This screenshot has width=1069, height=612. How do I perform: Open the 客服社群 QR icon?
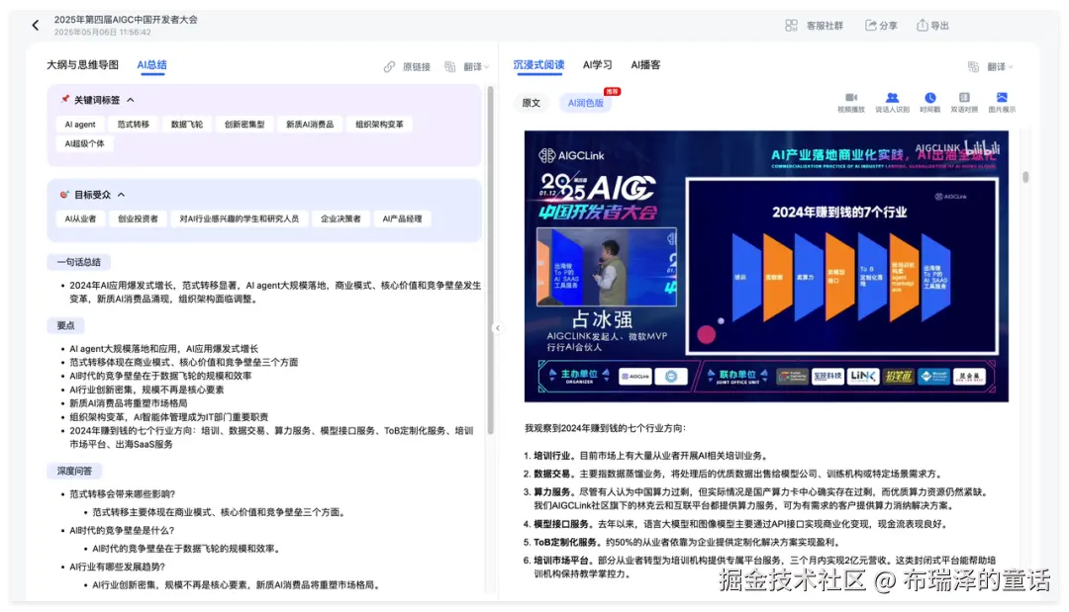click(x=791, y=25)
